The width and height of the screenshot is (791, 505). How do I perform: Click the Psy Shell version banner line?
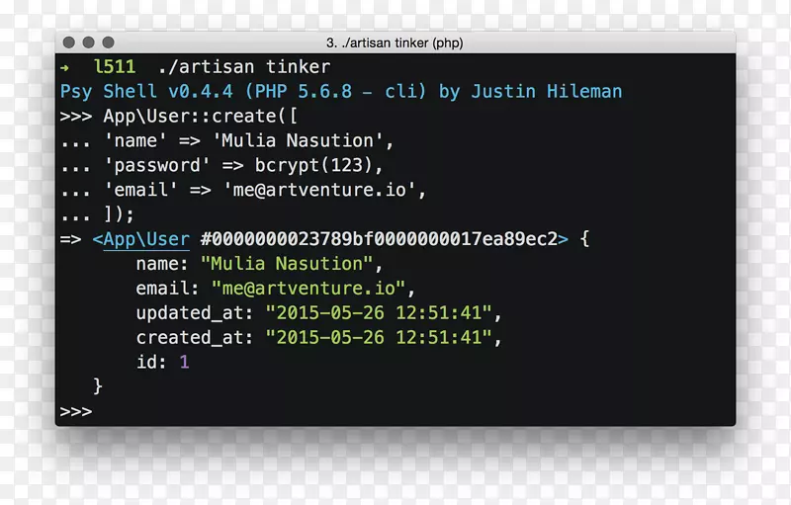click(341, 92)
